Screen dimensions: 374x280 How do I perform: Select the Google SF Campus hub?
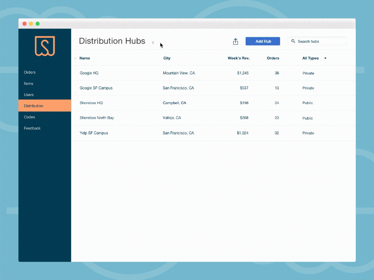(x=96, y=88)
